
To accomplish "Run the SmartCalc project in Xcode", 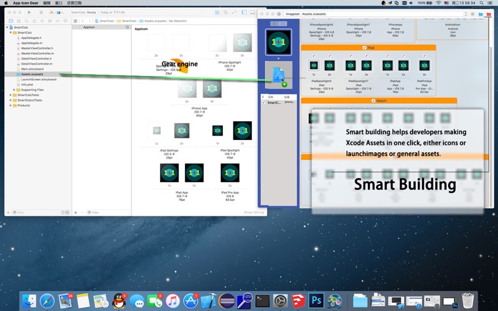I will click(29, 12).
